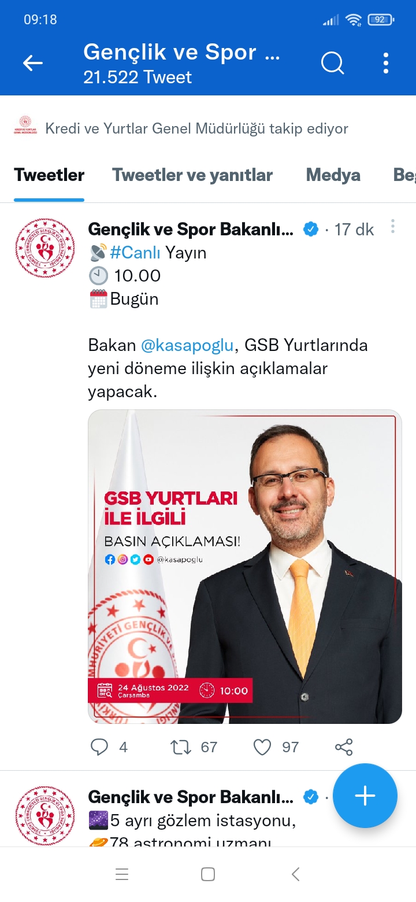View the GSB Yurtları press statement image
The height and width of the screenshot is (902, 416).
tap(244, 567)
